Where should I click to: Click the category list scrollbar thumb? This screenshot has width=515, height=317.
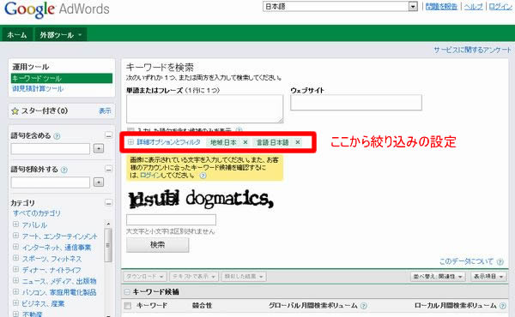108,245
